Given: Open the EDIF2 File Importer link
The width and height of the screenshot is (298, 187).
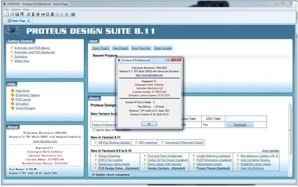Looking at the screenshot, I should (x=110, y=160).
